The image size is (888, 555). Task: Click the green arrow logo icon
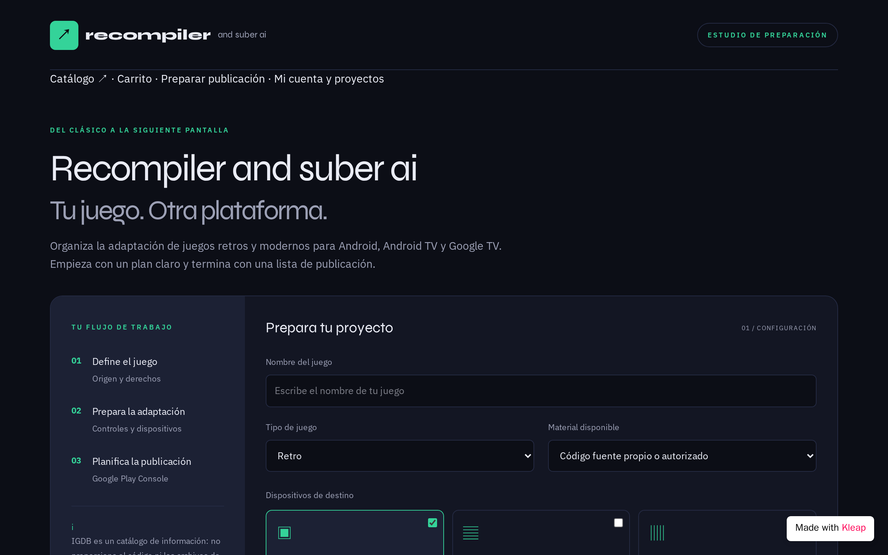(64, 35)
